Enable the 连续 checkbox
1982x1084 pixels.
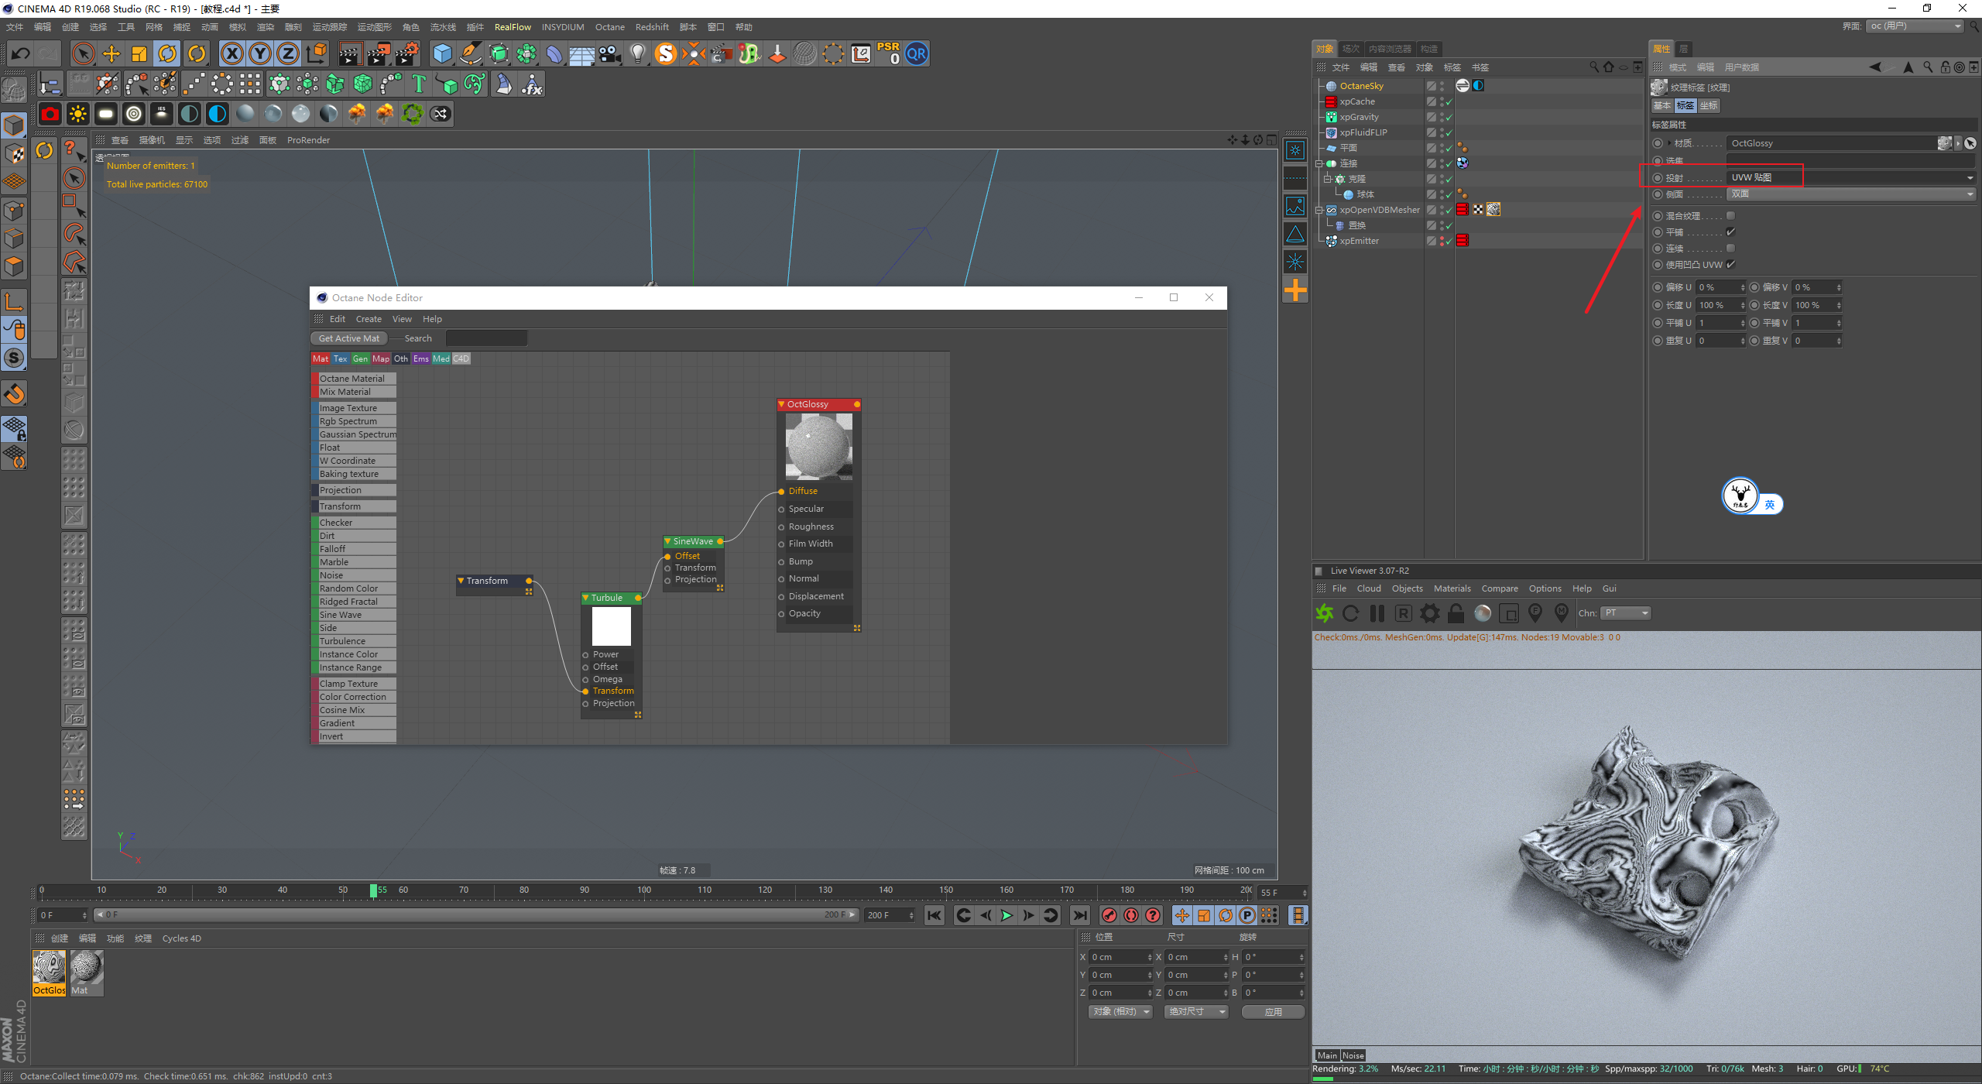1731,249
